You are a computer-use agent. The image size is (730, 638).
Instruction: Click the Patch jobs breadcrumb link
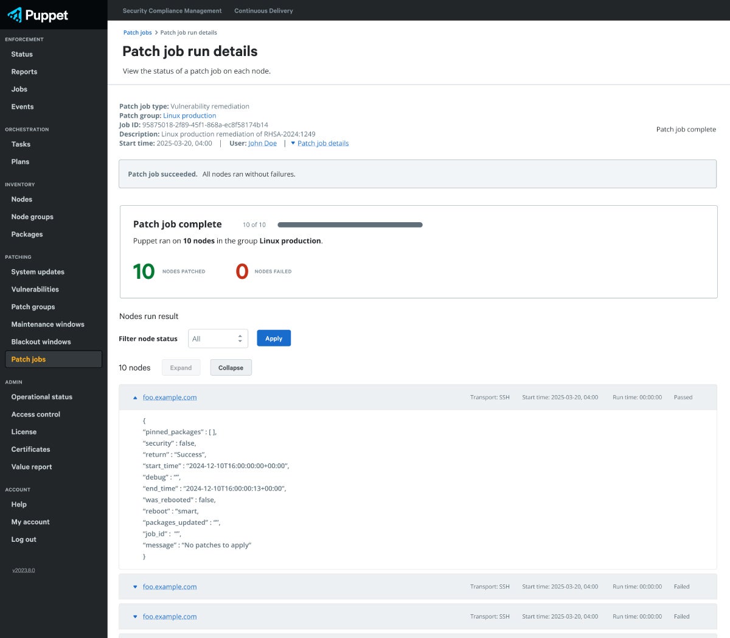[137, 32]
